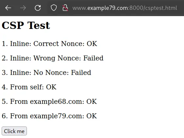
Task: Click the "Inline: No Nonce" label text
Action: [39, 73]
